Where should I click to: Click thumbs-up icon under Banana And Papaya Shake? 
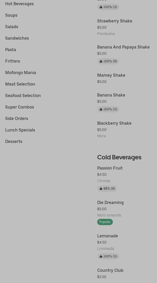(x=101, y=61)
